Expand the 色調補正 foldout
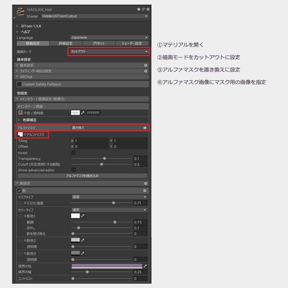Image resolution: width=288 pixels, height=288 pixels. [19, 120]
